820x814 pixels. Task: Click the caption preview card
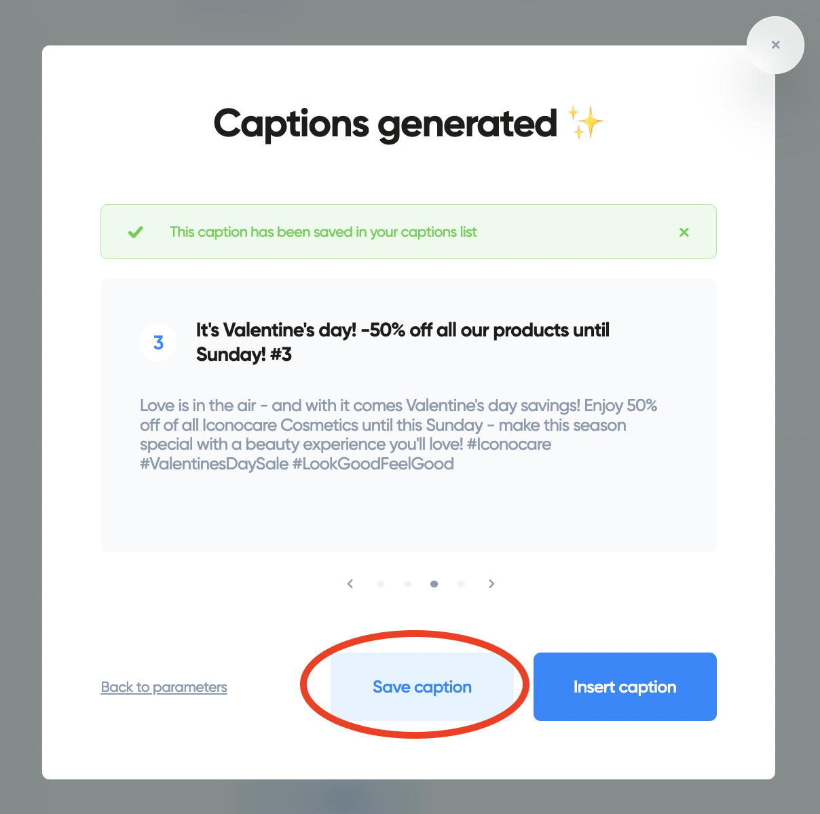408,414
